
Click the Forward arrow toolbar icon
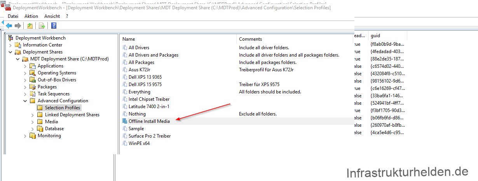pos(17,26)
